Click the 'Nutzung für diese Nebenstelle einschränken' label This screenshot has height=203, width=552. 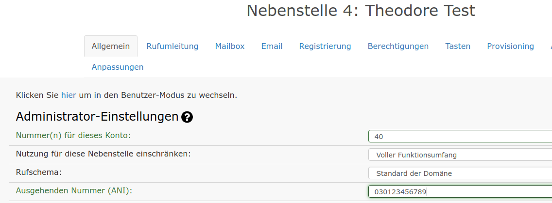tap(103, 154)
